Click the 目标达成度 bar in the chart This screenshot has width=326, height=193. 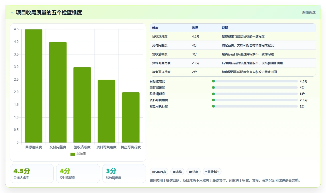(34, 86)
